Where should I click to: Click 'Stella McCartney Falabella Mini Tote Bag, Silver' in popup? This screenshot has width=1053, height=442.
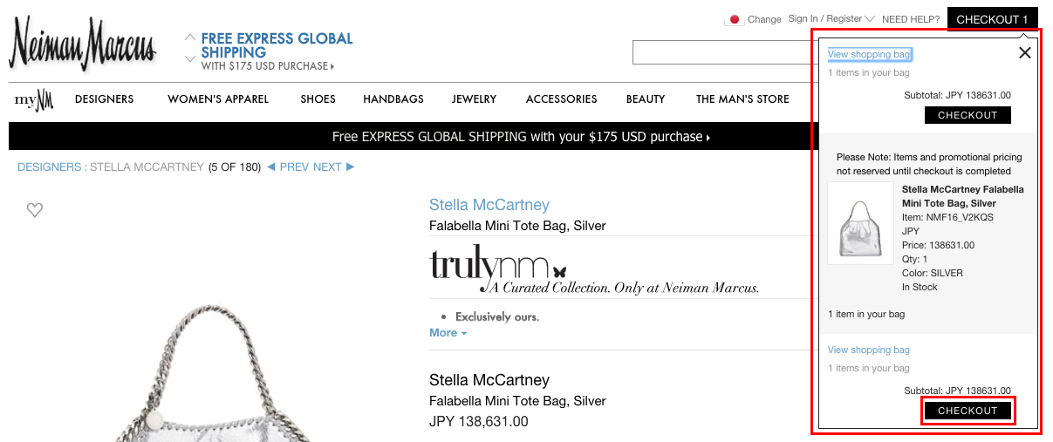click(963, 196)
